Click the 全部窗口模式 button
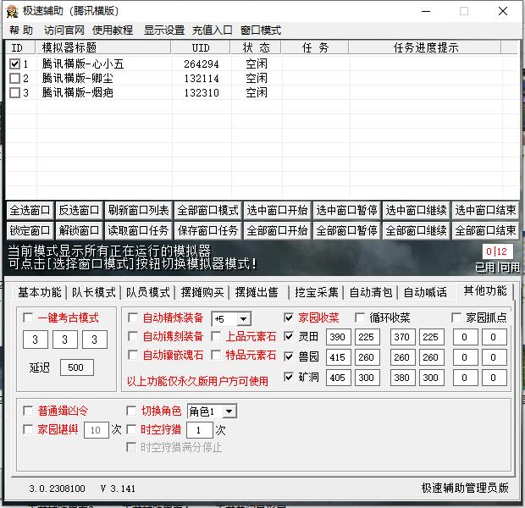 point(208,210)
